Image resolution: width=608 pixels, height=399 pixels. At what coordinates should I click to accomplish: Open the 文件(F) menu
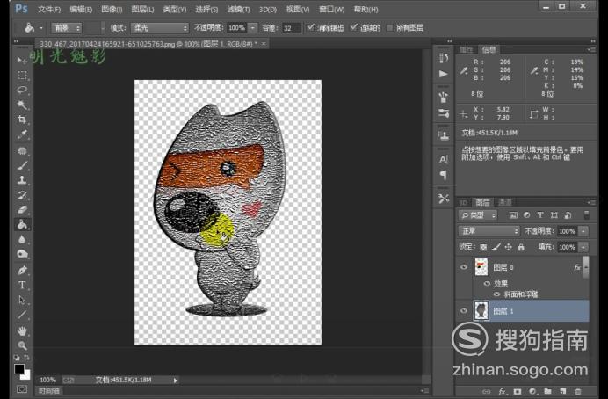49,10
